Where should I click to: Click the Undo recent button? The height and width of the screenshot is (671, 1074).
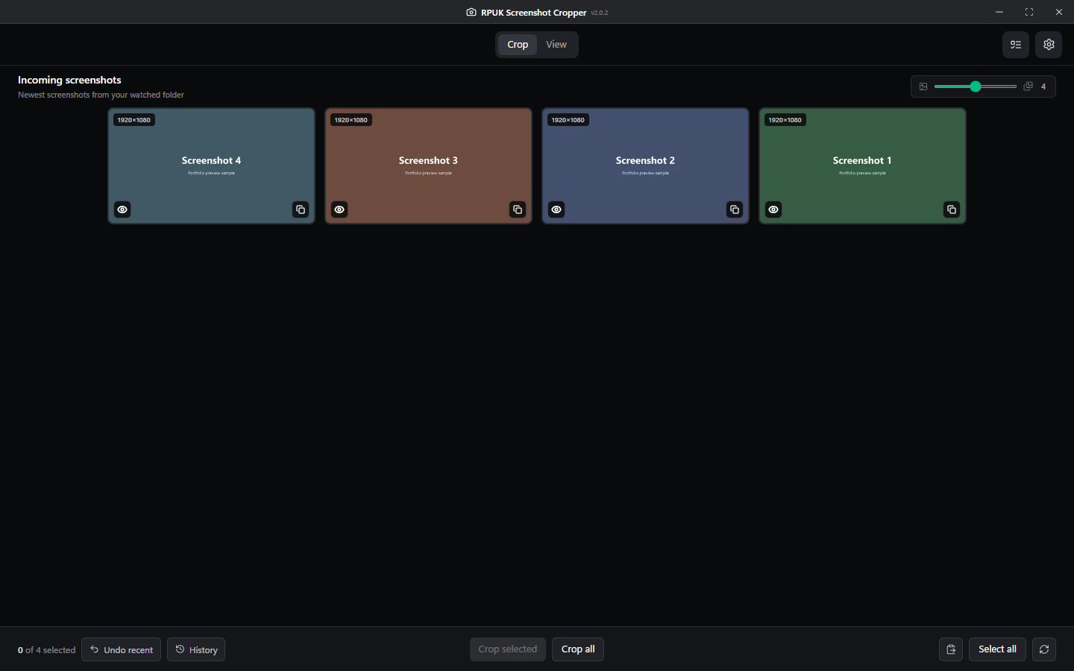[122, 649]
